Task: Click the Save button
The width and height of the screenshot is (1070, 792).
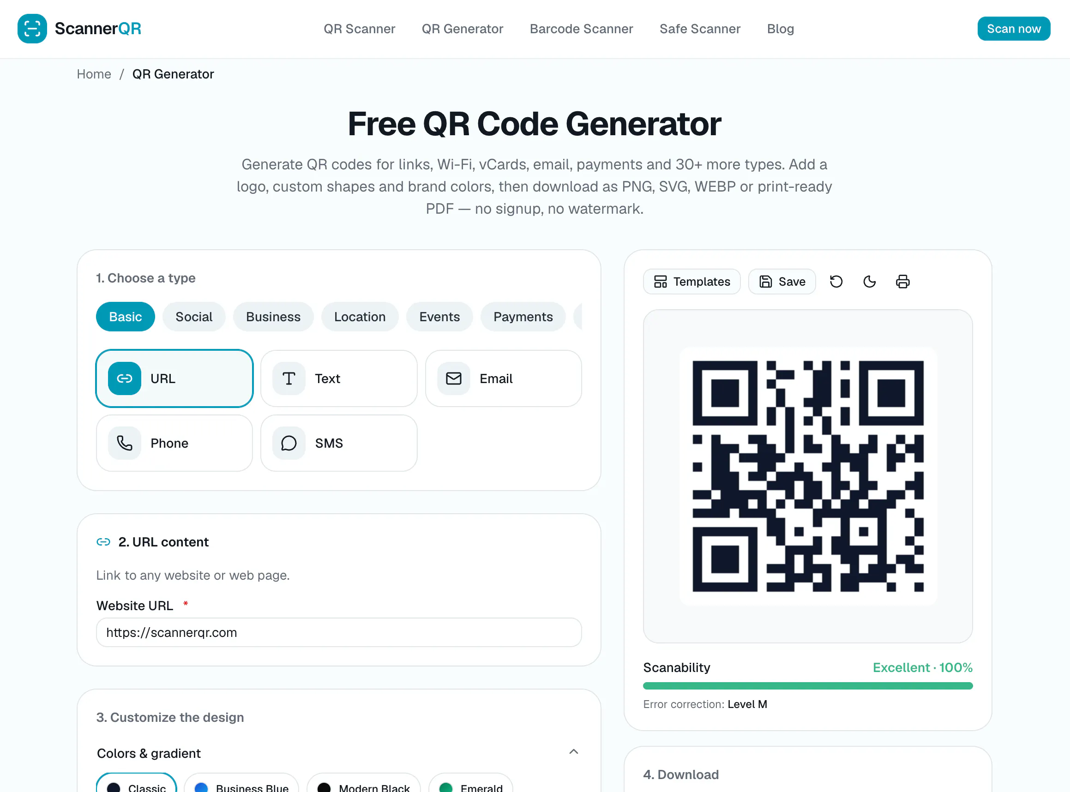Action: (x=782, y=282)
